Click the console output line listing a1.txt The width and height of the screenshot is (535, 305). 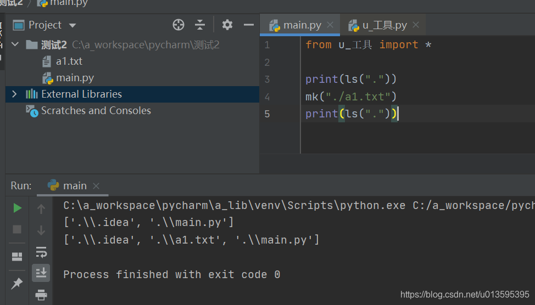click(191, 240)
